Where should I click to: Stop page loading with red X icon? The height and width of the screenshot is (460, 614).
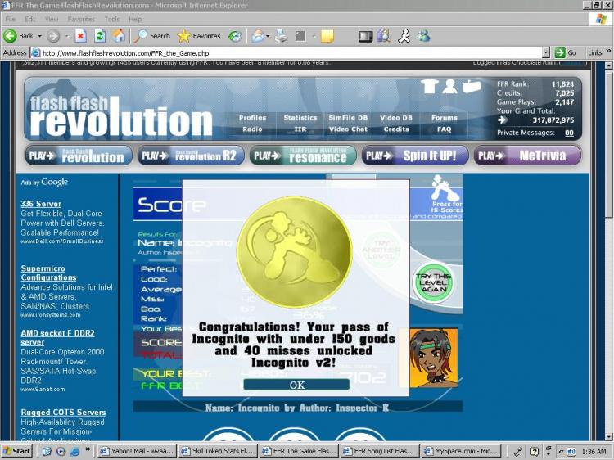click(x=80, y=36)
